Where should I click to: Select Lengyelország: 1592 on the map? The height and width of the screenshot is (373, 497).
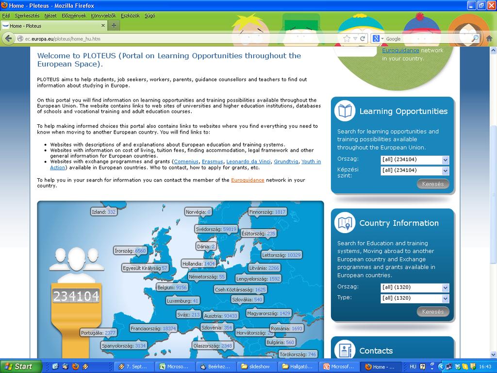(x=258, y=279)
